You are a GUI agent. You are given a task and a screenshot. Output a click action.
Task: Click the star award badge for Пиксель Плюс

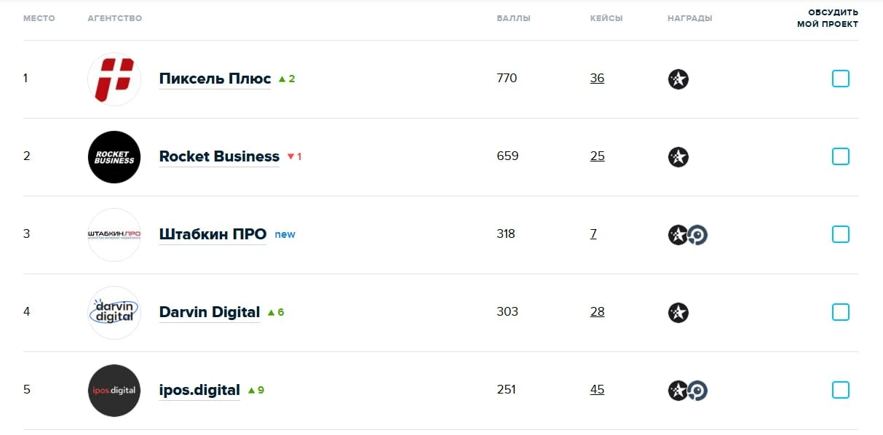point(678,79)
